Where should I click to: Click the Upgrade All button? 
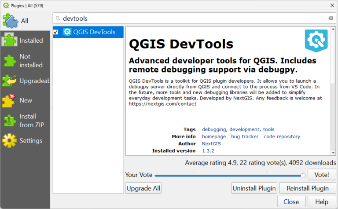coord(143,188)
